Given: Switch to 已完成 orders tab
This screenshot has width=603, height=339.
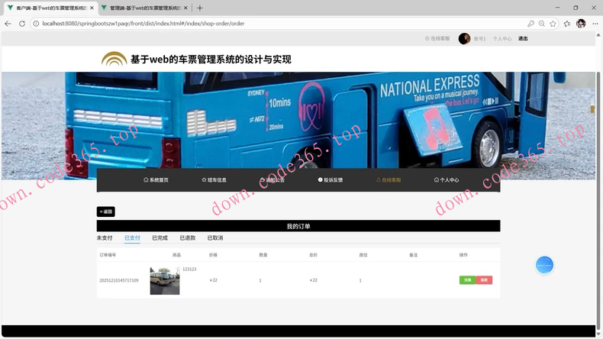Looking at the screenshot, I should (x=160, y=237).
